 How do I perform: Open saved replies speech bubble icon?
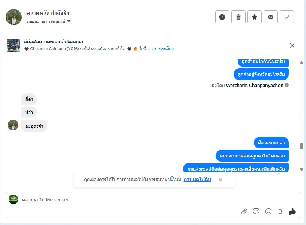click(x=256, y=211)
